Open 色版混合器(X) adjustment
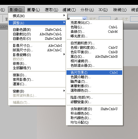The height and width of the screenshot is (139, 138). 94,66
